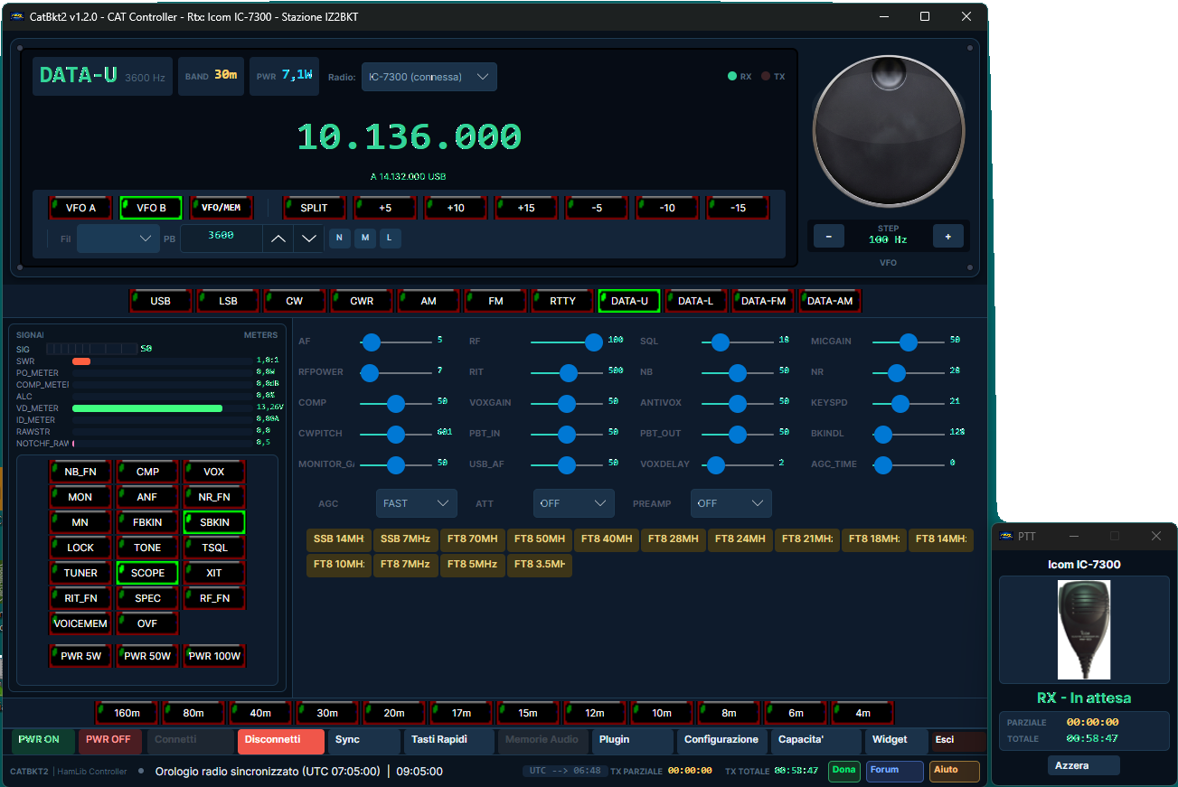Open the Forum link

tap(894, 772)
